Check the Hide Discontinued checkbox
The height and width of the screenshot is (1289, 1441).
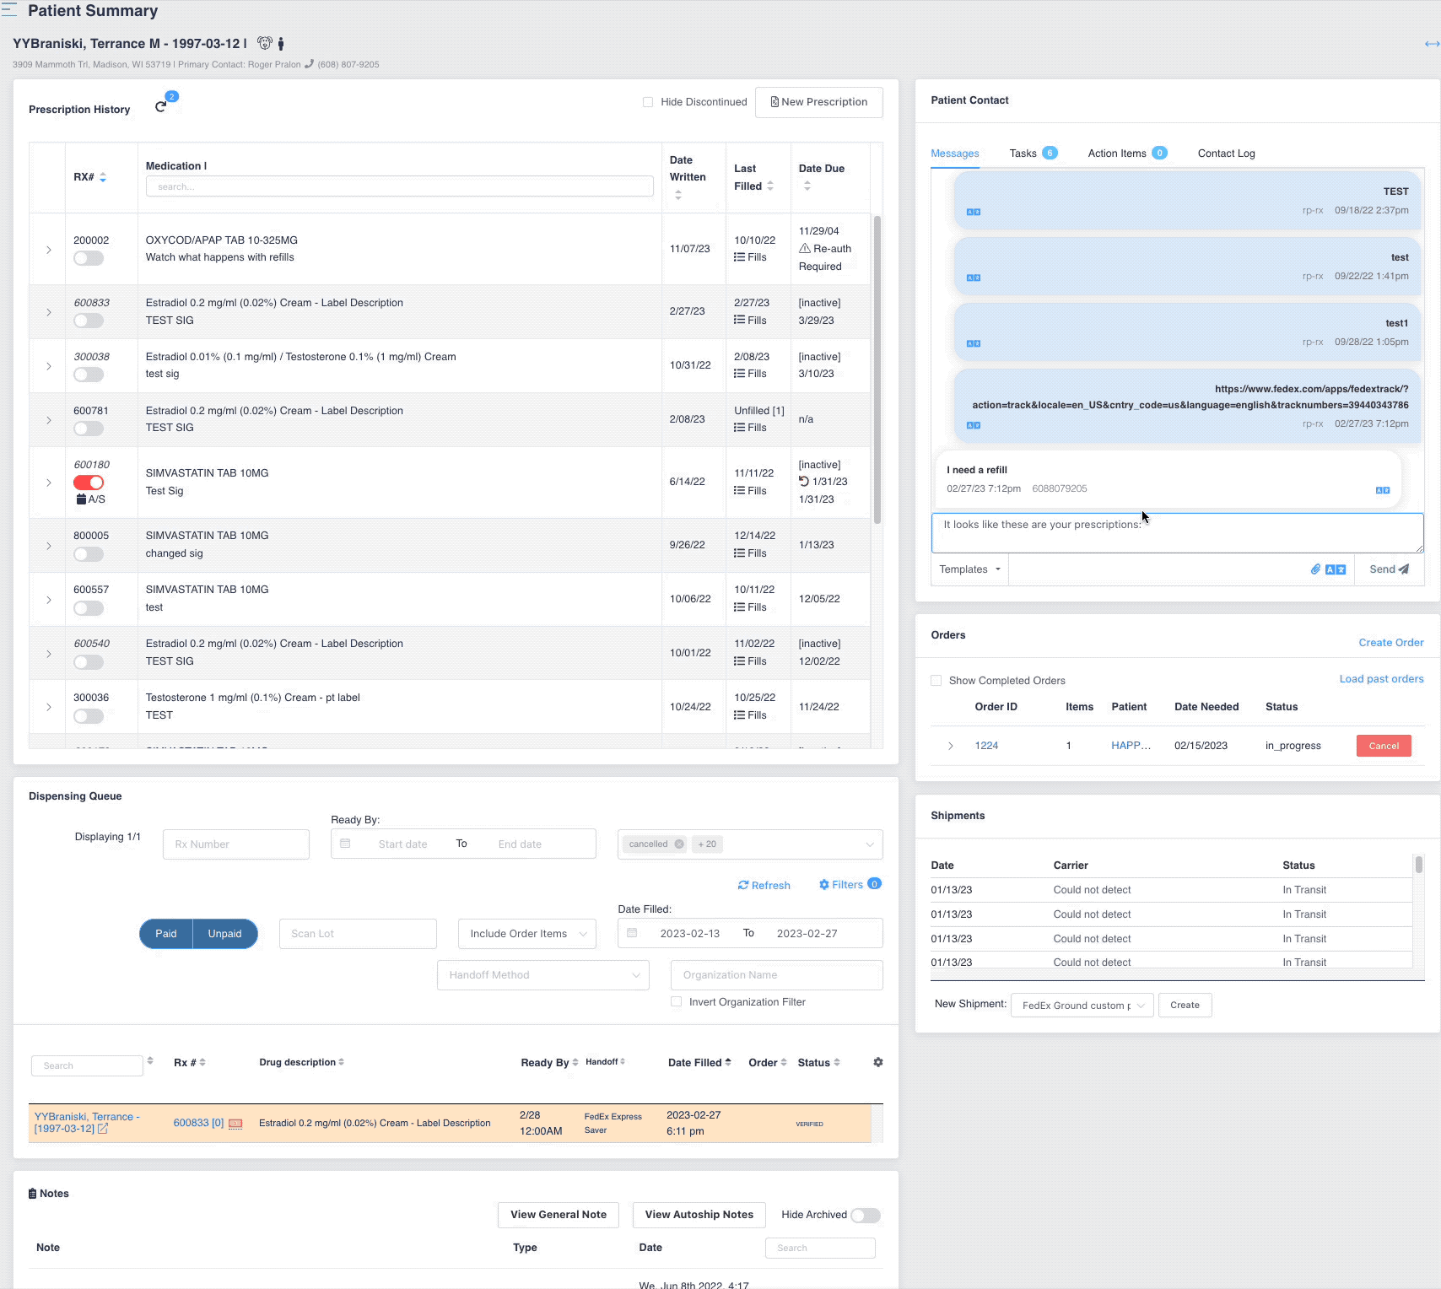[648, 102]
